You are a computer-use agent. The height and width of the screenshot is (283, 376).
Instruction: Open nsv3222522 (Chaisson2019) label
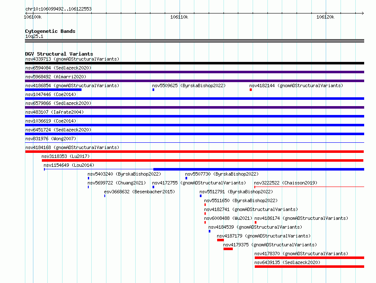point(286,183)
